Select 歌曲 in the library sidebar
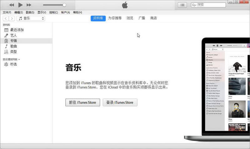 click(13, 46)
